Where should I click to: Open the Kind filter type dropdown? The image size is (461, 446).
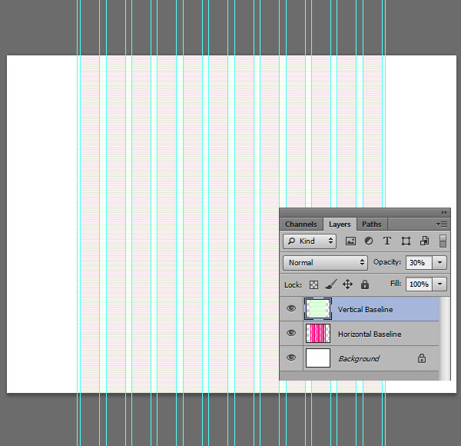tap(310, 241)
